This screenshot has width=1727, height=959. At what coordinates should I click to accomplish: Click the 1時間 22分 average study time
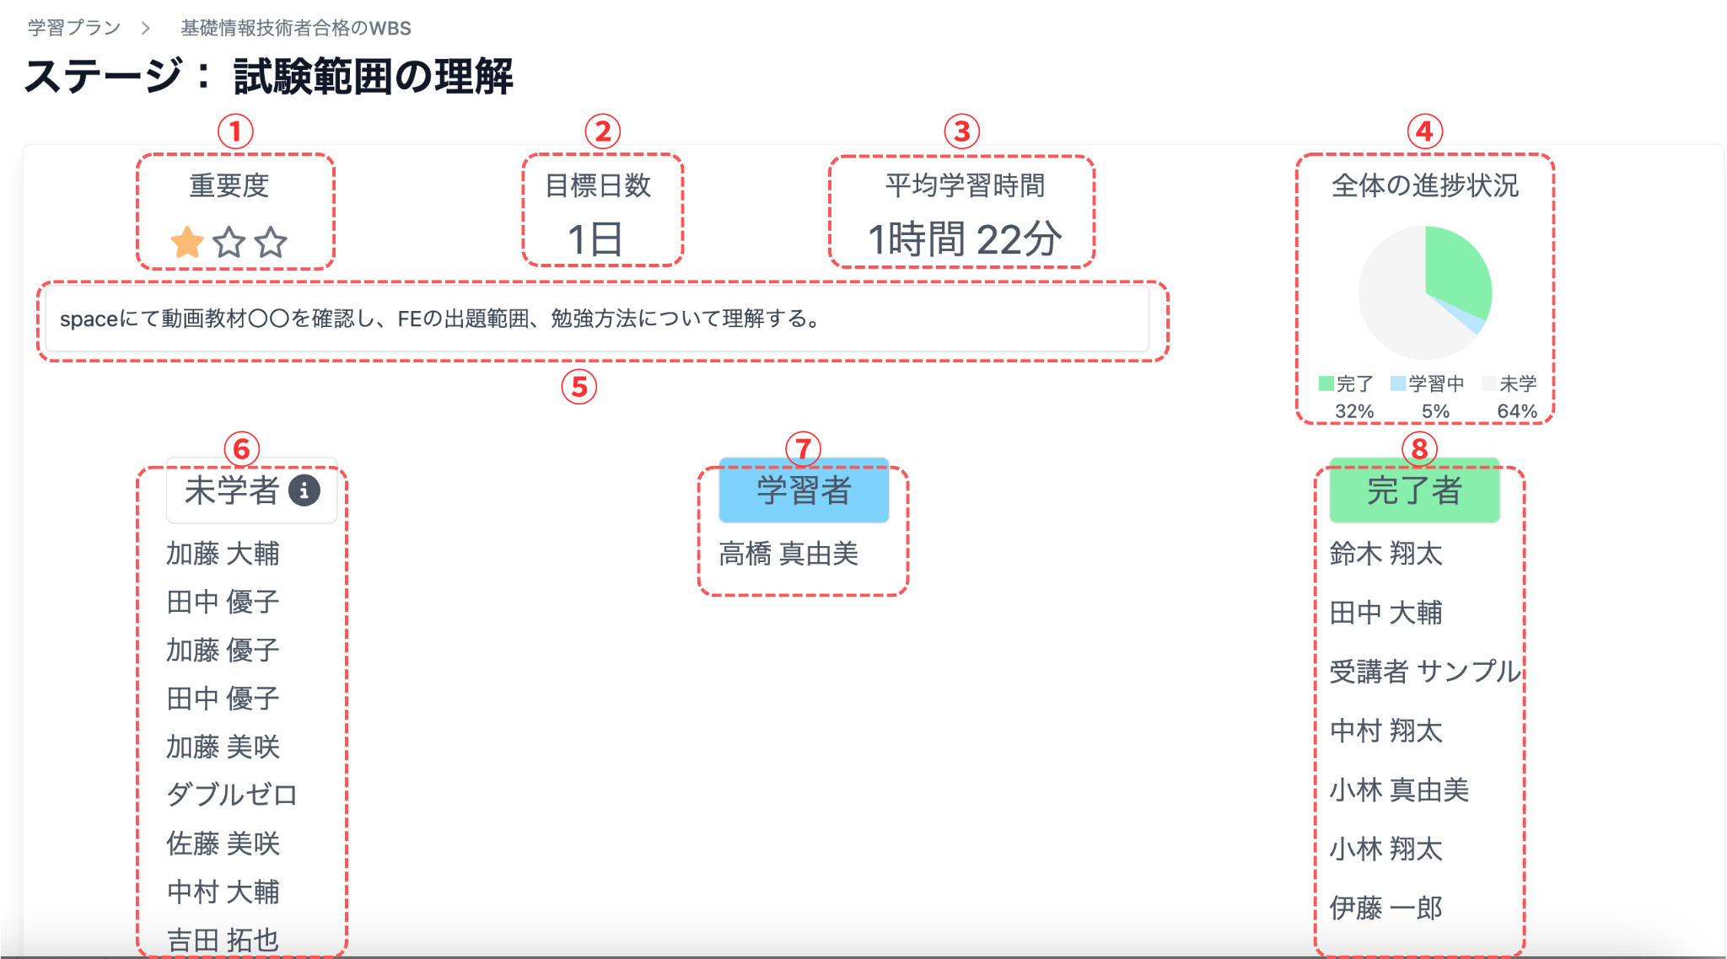(x=965, y=239)
